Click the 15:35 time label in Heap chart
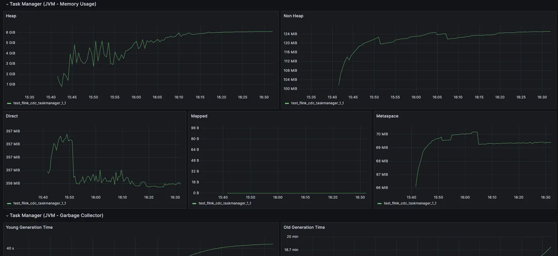Screen dimensions: 558x256 tap(29, 97)
